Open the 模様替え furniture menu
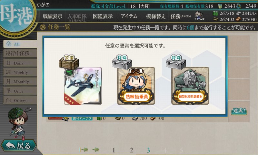The height and width of the screenshot is (155, 258). click(x=155, y=16)
